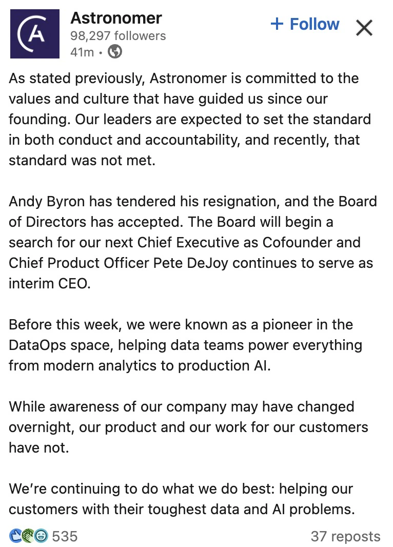This screenshot has height=547, width=393.
Task: Dismiss the post with the X icon
Action: (x=364, y=28)
